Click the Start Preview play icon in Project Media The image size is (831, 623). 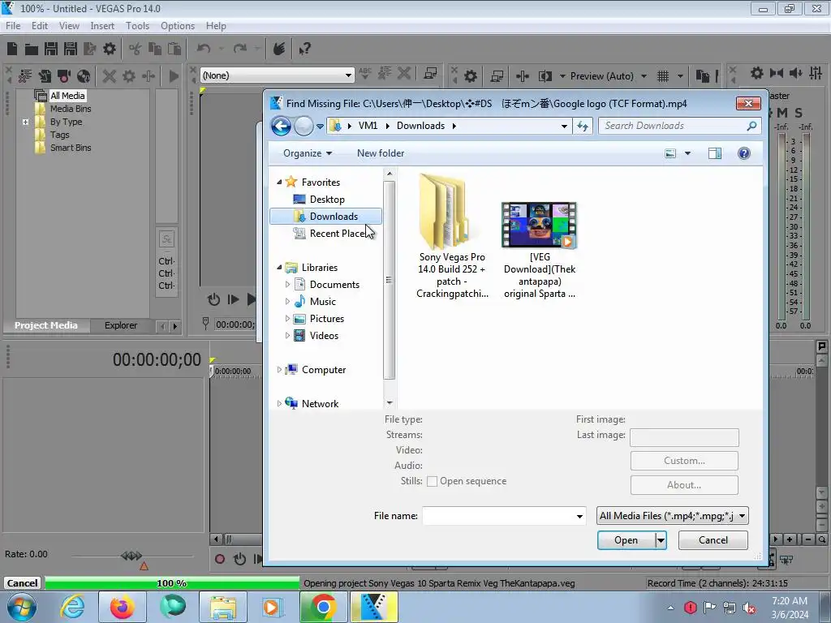[174, 76]
